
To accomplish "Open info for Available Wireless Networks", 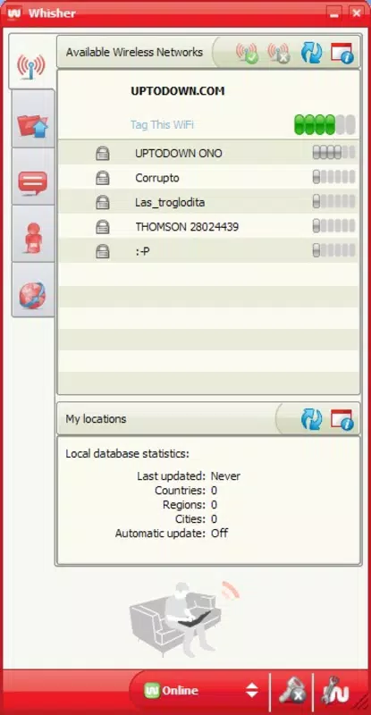I will pyautogui.click(x=341, y=53).
